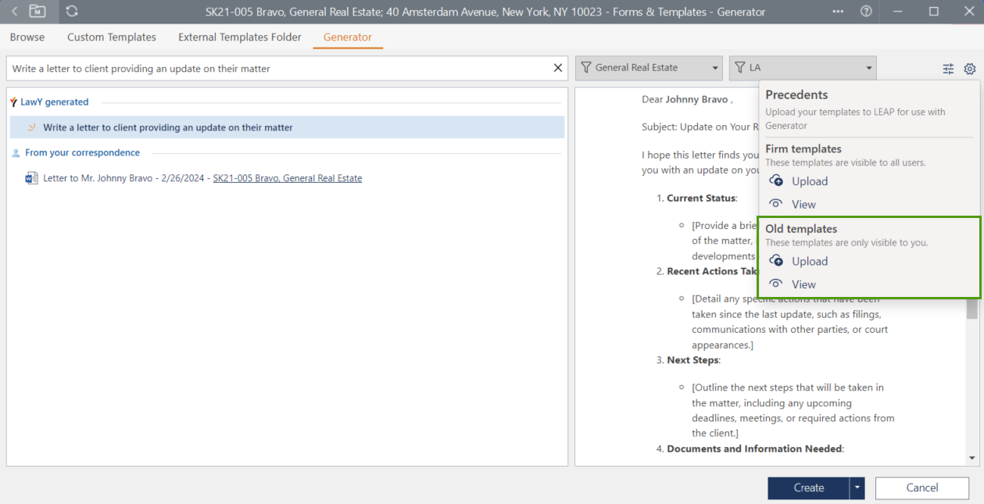Screen dimensions: 984x504
Task: Open the SK21-005 Bravo matter link
Action: pos(287,178)
